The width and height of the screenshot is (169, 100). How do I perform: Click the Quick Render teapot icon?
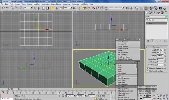[x=165, y=8]
